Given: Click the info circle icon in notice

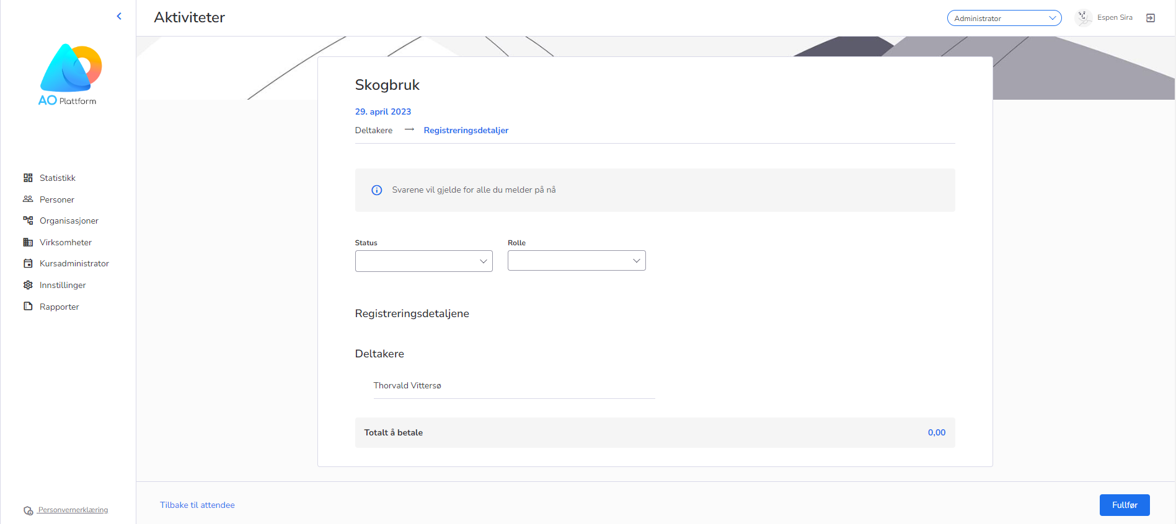Looking at the screenshot, I should pyautogui.click(x=376, y=190).
